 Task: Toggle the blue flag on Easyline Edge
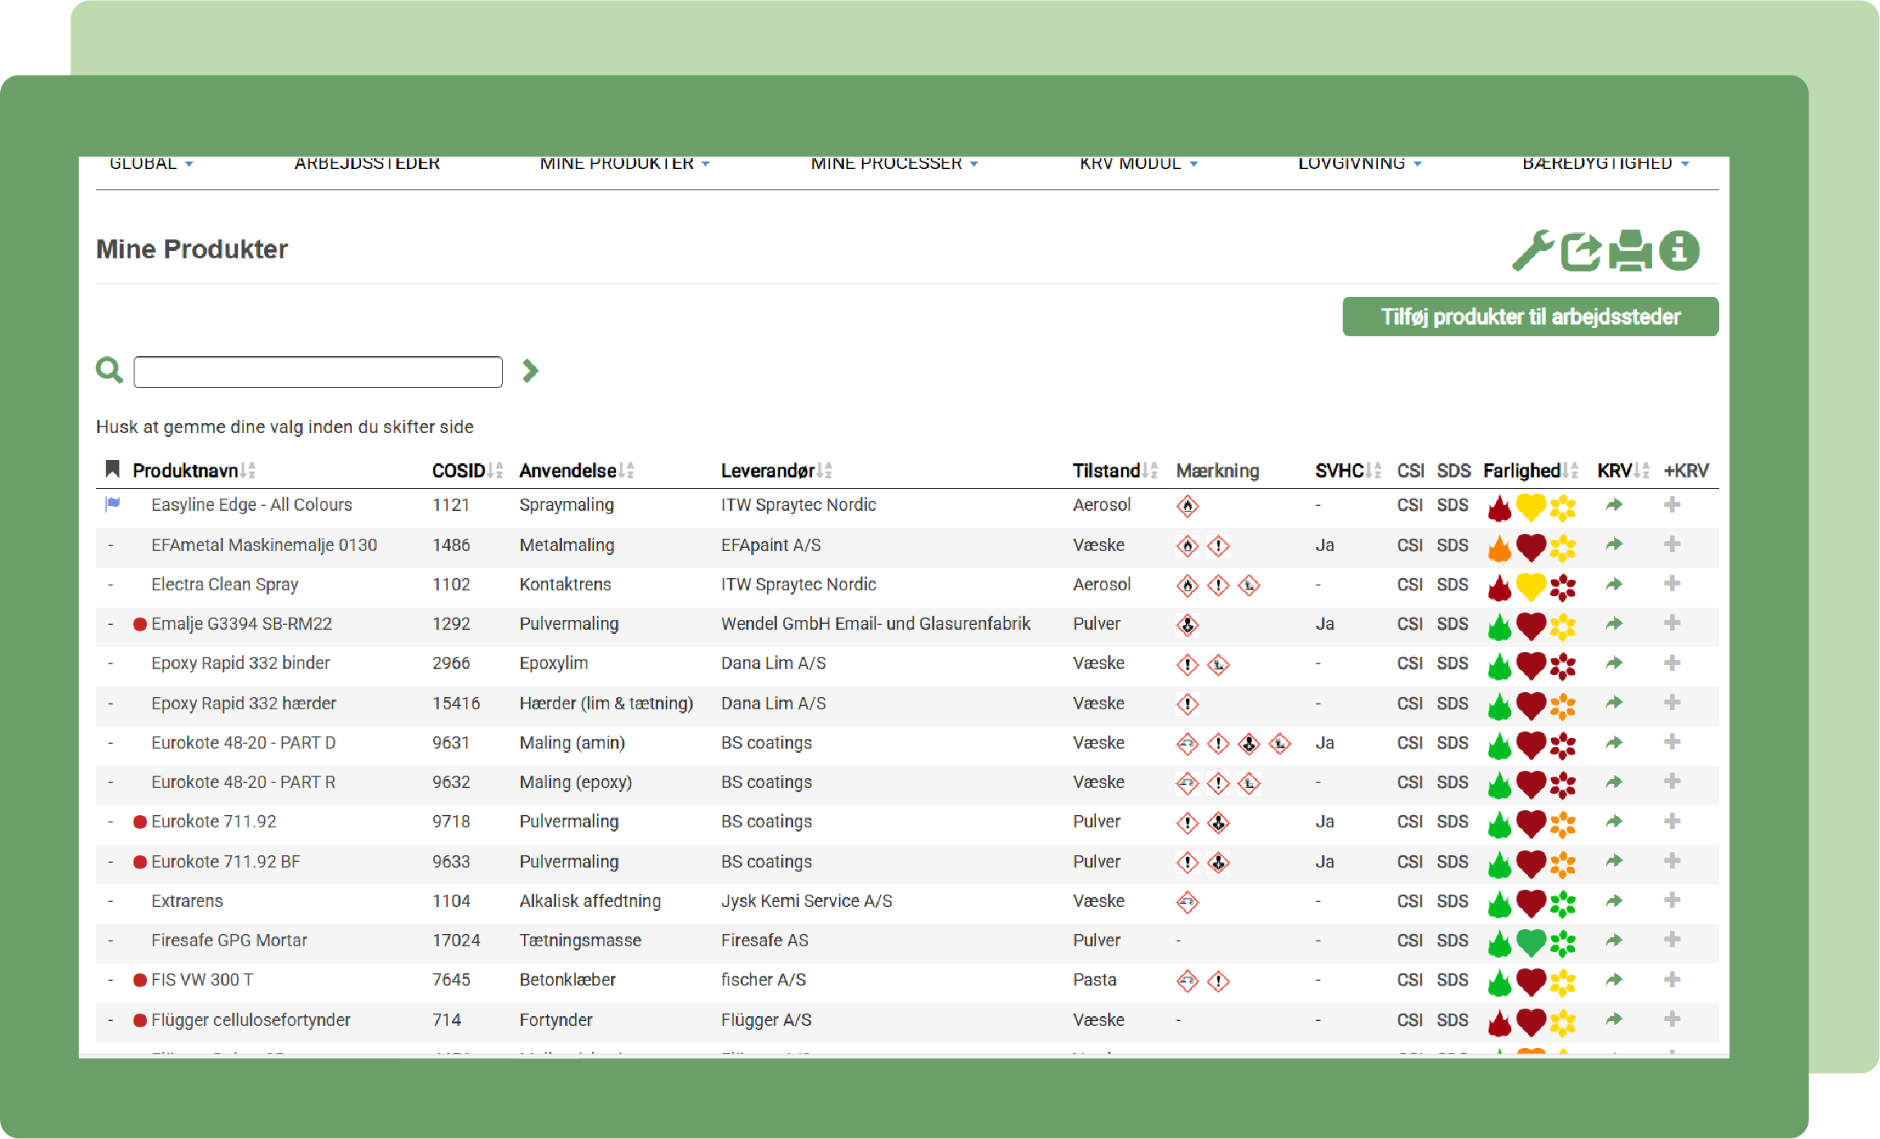point(112,504)
